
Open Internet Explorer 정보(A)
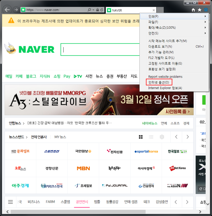(x=174, y=88)
